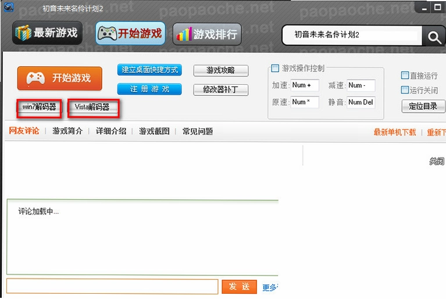Enable the 游戏操作控制 checkbox
This screenshot has height=299, width=446.
[x=275, y=68]
